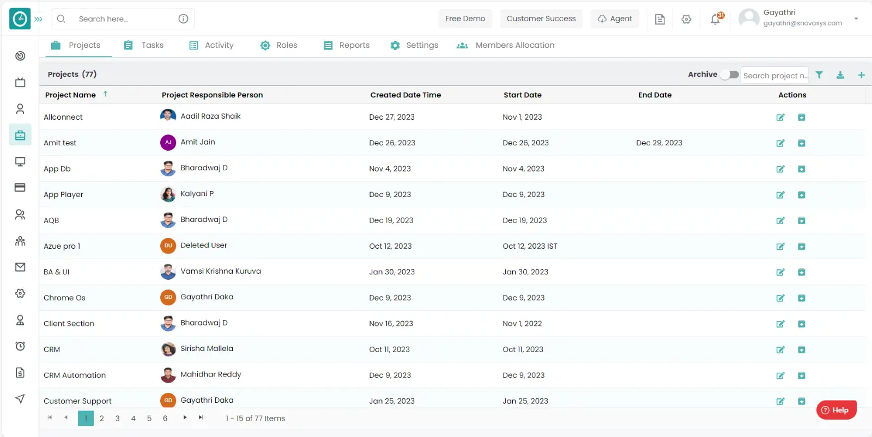Open the gear icon in top bar
Viewport: 872px width, 437px height.
(x=686, y=20)
